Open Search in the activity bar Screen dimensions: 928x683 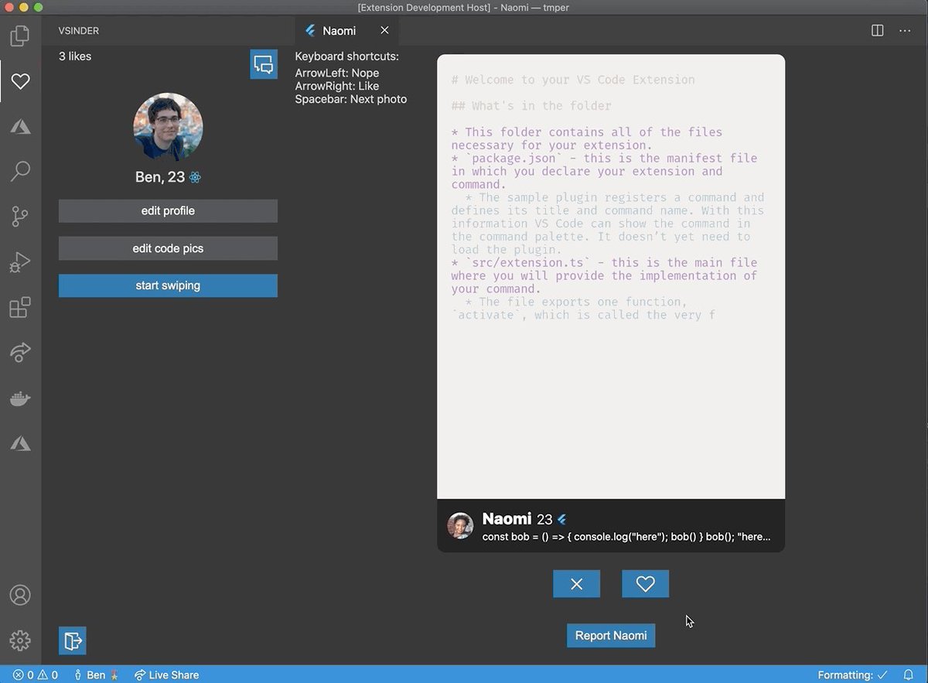pyautogui.click(x=20, y=171)
